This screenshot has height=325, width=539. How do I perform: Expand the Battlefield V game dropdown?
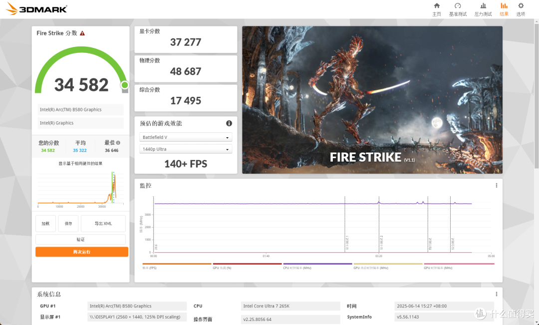(x=186, y=137)
